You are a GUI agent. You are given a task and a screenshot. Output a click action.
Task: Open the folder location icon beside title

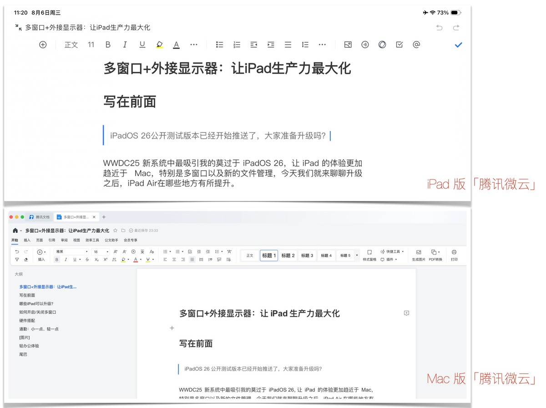tap(123, 231)
